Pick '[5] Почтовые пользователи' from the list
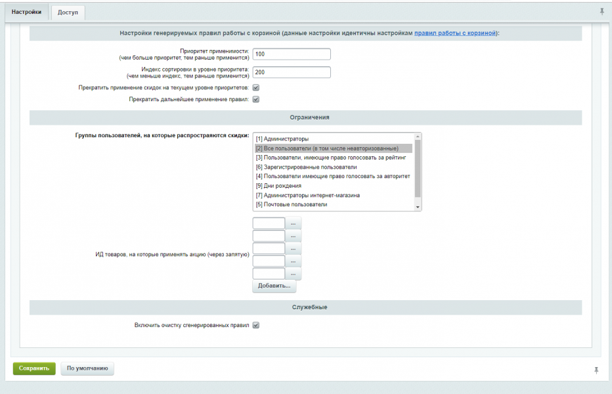 click(x=291, y=204)
